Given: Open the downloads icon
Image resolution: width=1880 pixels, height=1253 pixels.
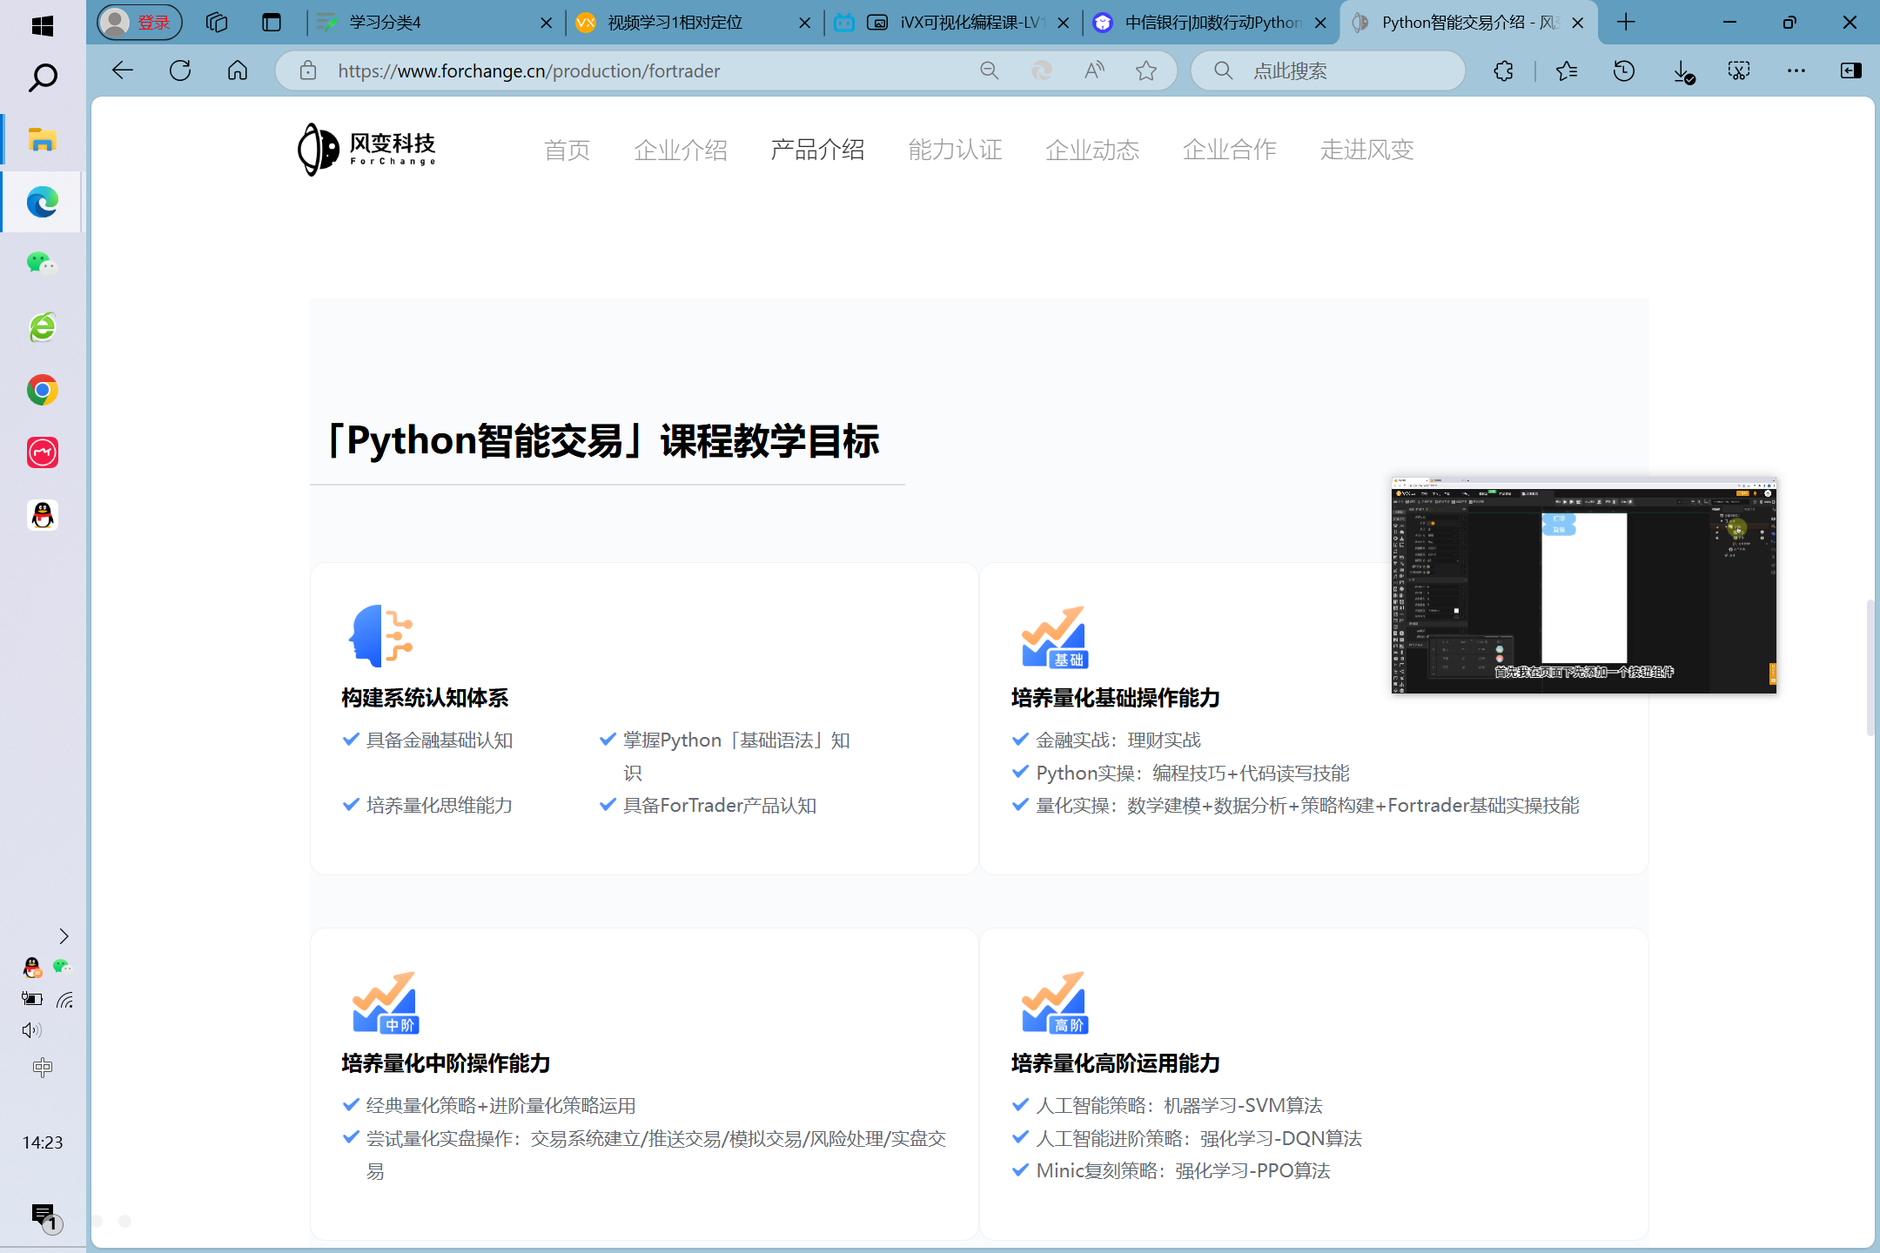Looking at the screenshot, I should pos(1683,71).
